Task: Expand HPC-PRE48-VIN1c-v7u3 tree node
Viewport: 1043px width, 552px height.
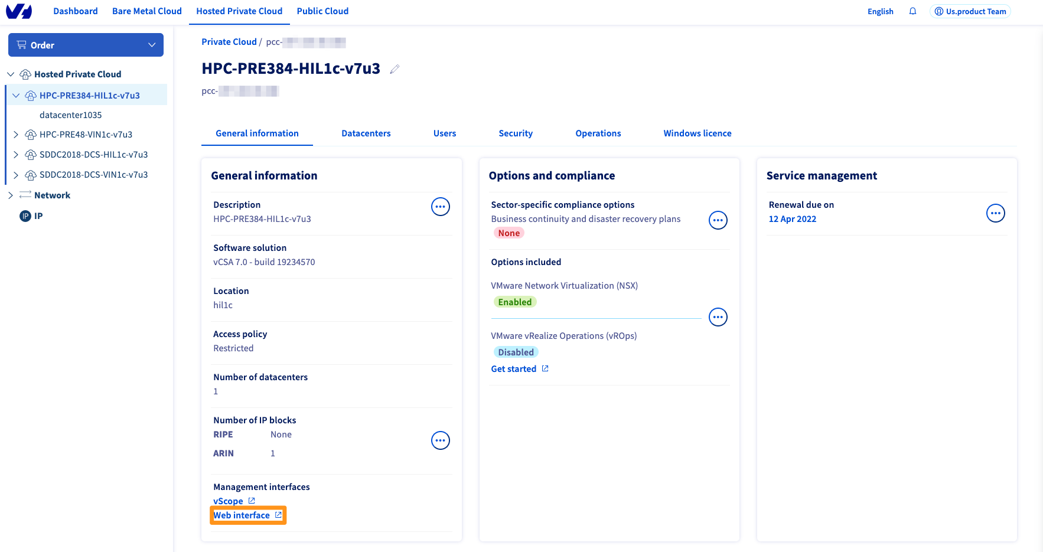Action: point(16,135)
